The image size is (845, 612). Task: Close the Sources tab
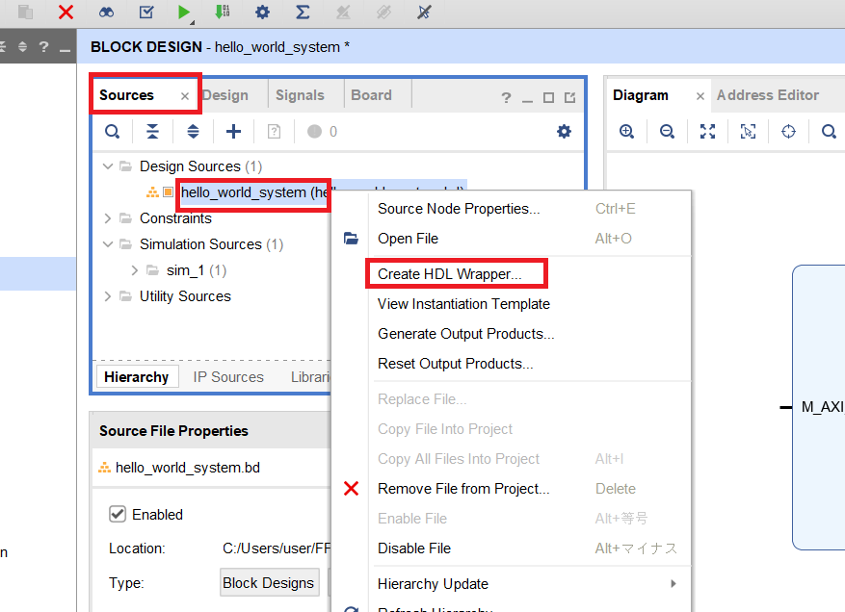(185, 96)
